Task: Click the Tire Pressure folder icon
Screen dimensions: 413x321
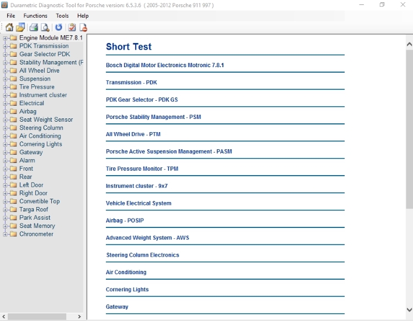Action: click(x=13, y=87)
